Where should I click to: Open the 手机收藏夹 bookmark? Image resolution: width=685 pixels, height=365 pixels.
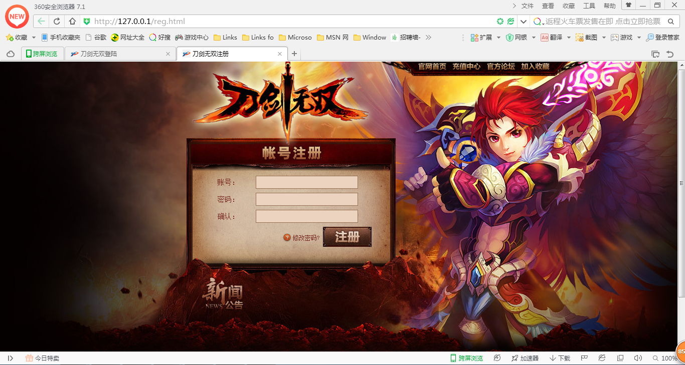(x=61, y=38)
